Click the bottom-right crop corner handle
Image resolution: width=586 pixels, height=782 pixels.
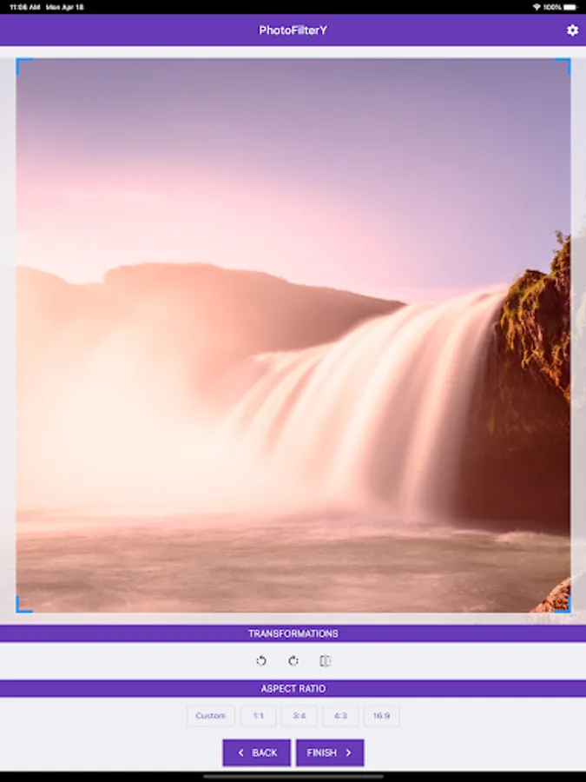click(563, 605)
